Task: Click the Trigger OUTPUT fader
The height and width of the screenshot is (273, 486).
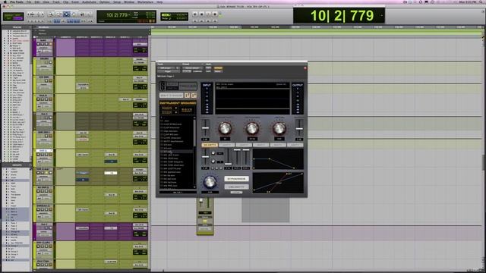Action: pyautogui.click(x=299, y=127)
